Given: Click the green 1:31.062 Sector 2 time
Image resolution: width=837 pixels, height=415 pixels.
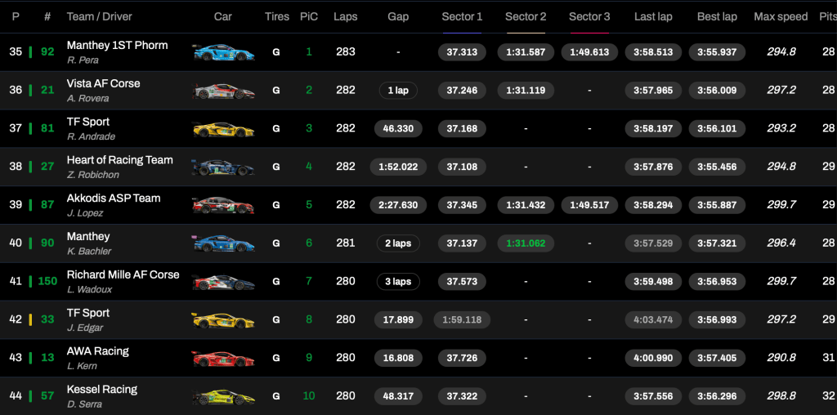Looking at the screenshot, I should (x=526, y=243).
